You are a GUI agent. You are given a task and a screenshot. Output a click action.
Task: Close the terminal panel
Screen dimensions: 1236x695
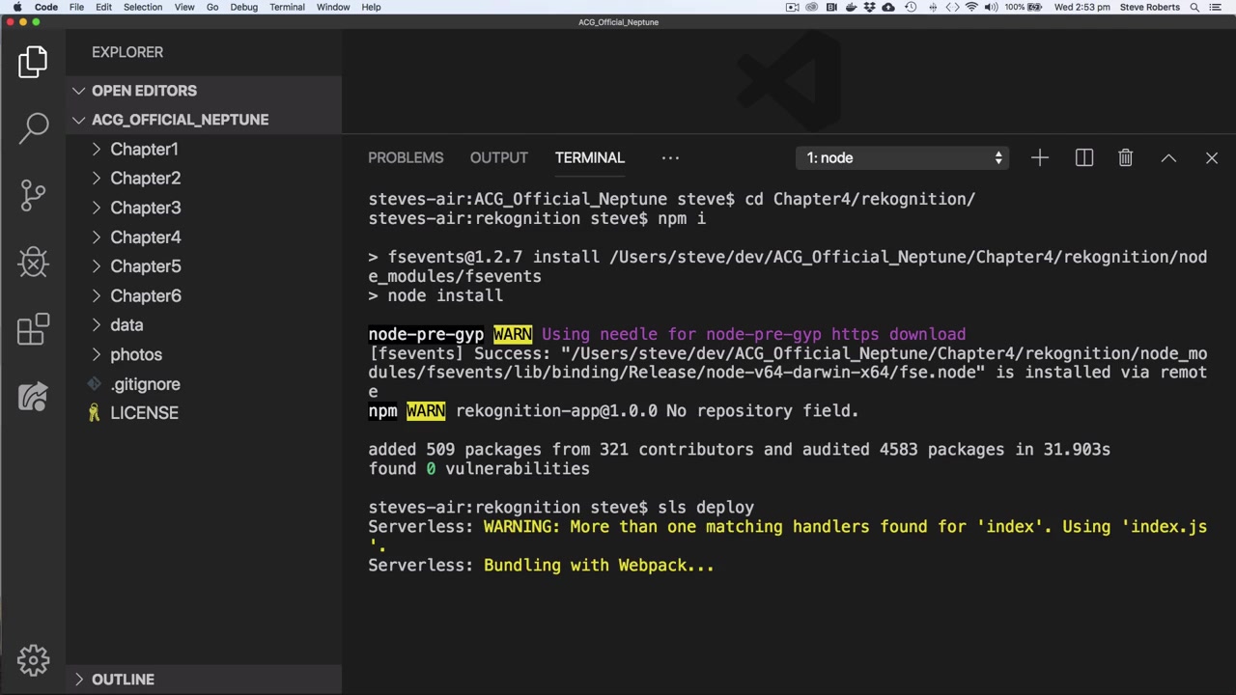1212,157
